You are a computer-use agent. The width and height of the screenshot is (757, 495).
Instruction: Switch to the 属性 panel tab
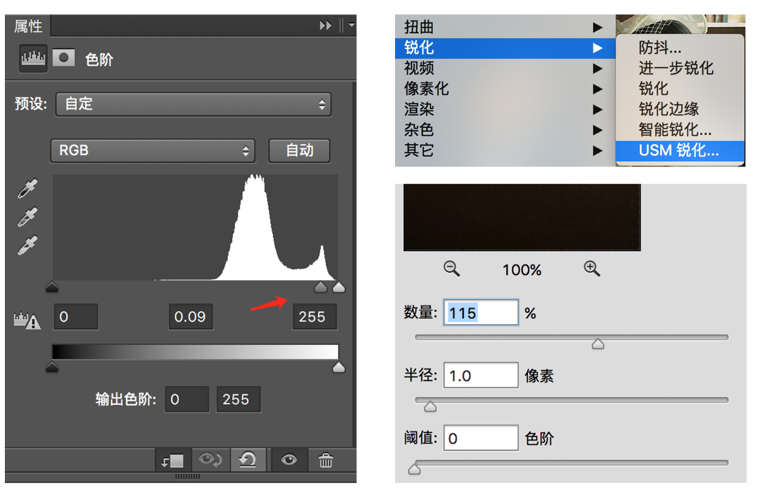coord(28,26)
